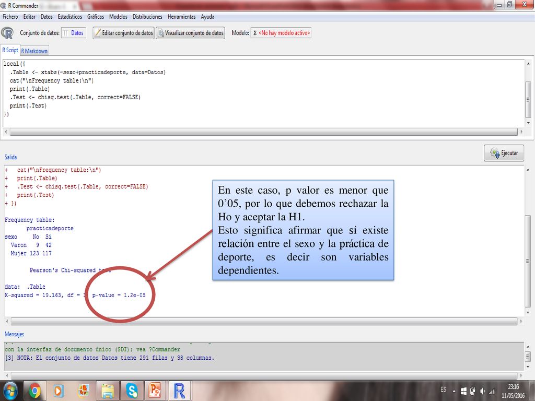
Task: Open the Windows Start button
Action: point(10,391)
